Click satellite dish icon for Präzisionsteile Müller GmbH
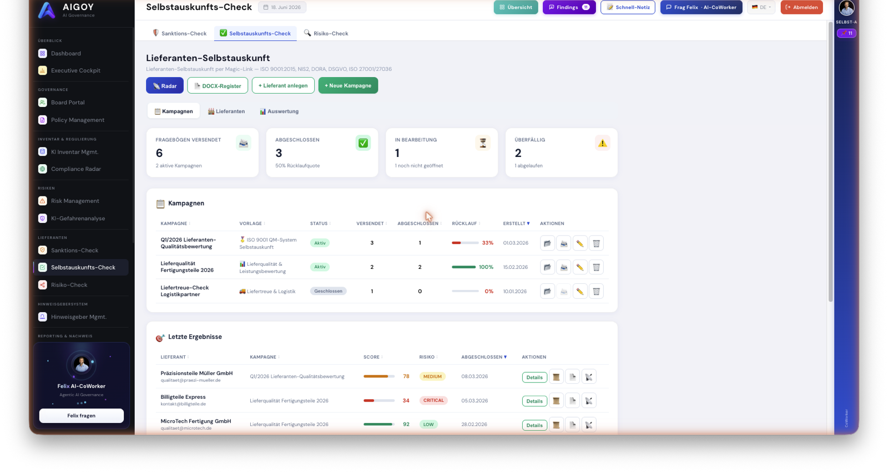Image resolution: width=888 pixels, height=473 pixels. (x=589, y=377)
